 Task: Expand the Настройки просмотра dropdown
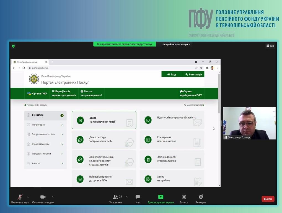pyautogui.click(x=176, y=44)
